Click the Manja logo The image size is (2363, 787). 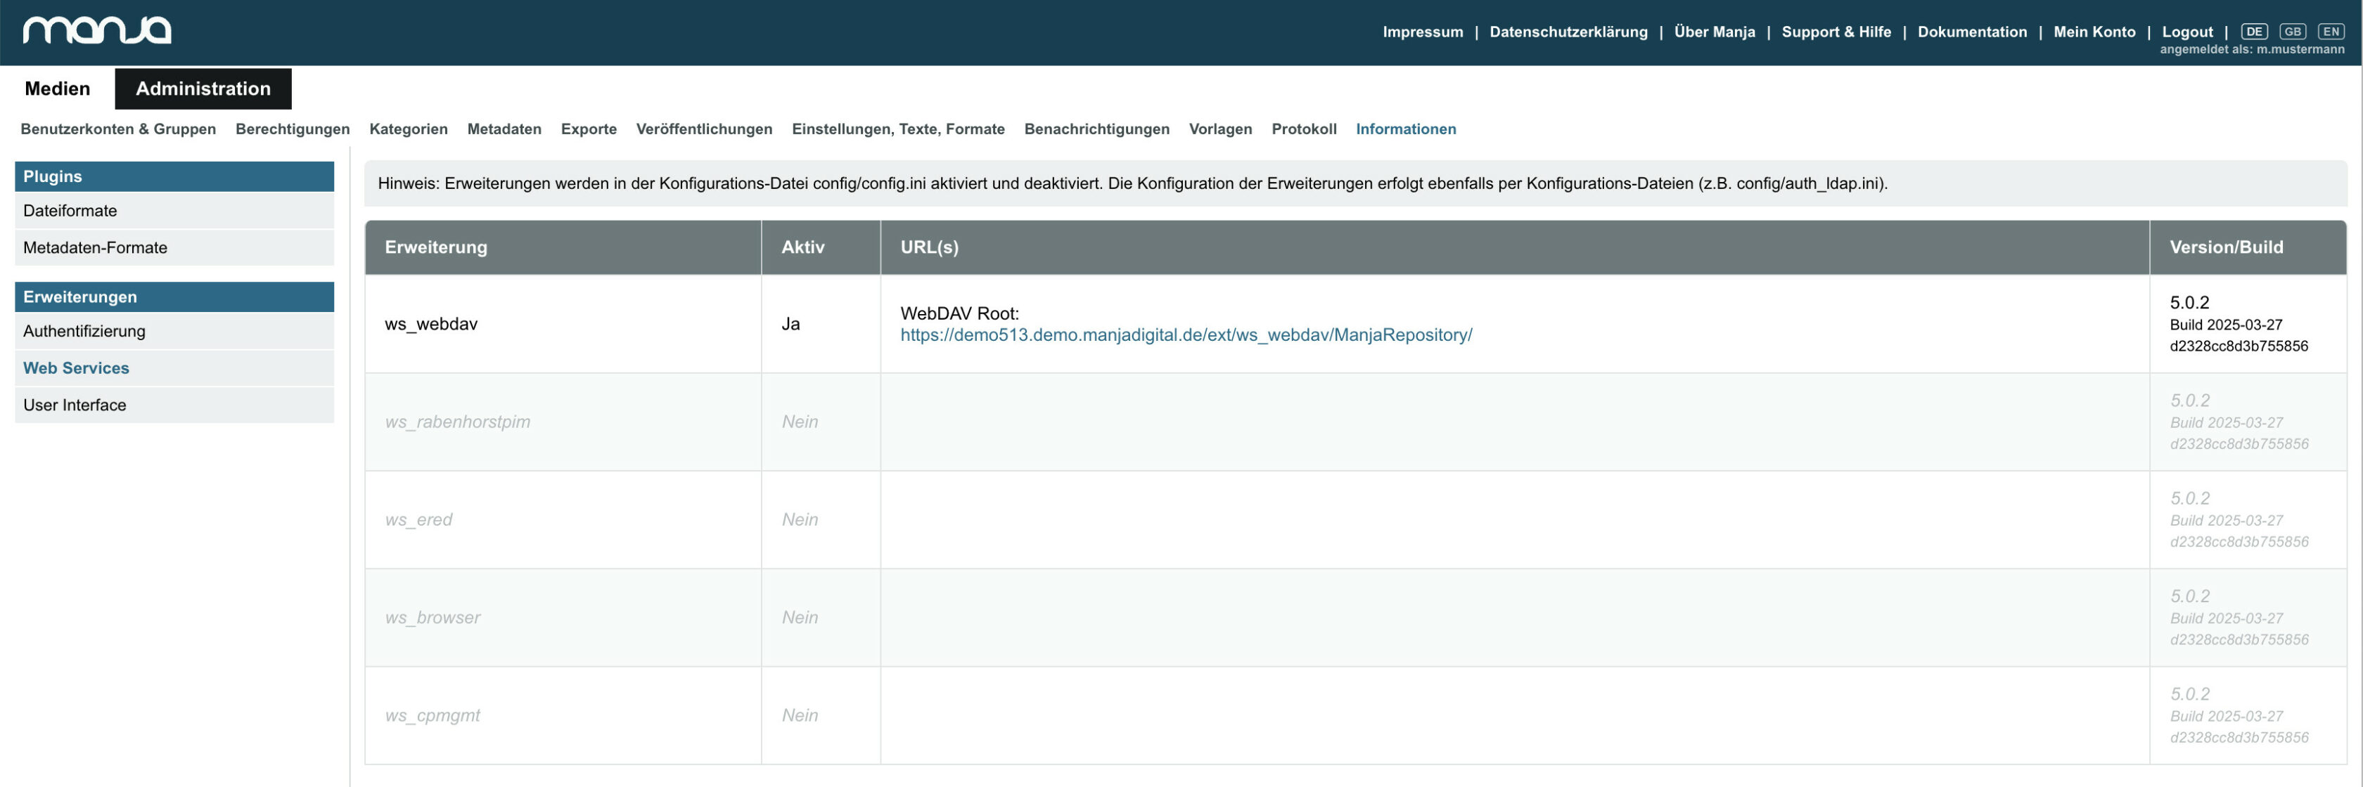[97, 30]
